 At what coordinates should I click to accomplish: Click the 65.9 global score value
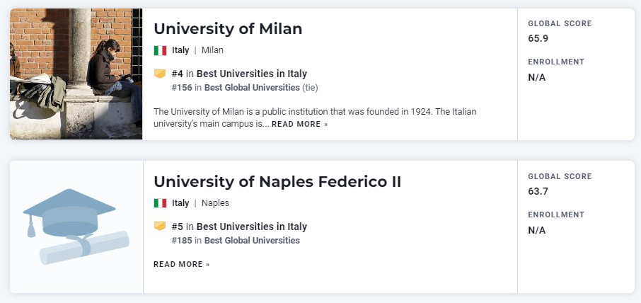pos(538,38)
